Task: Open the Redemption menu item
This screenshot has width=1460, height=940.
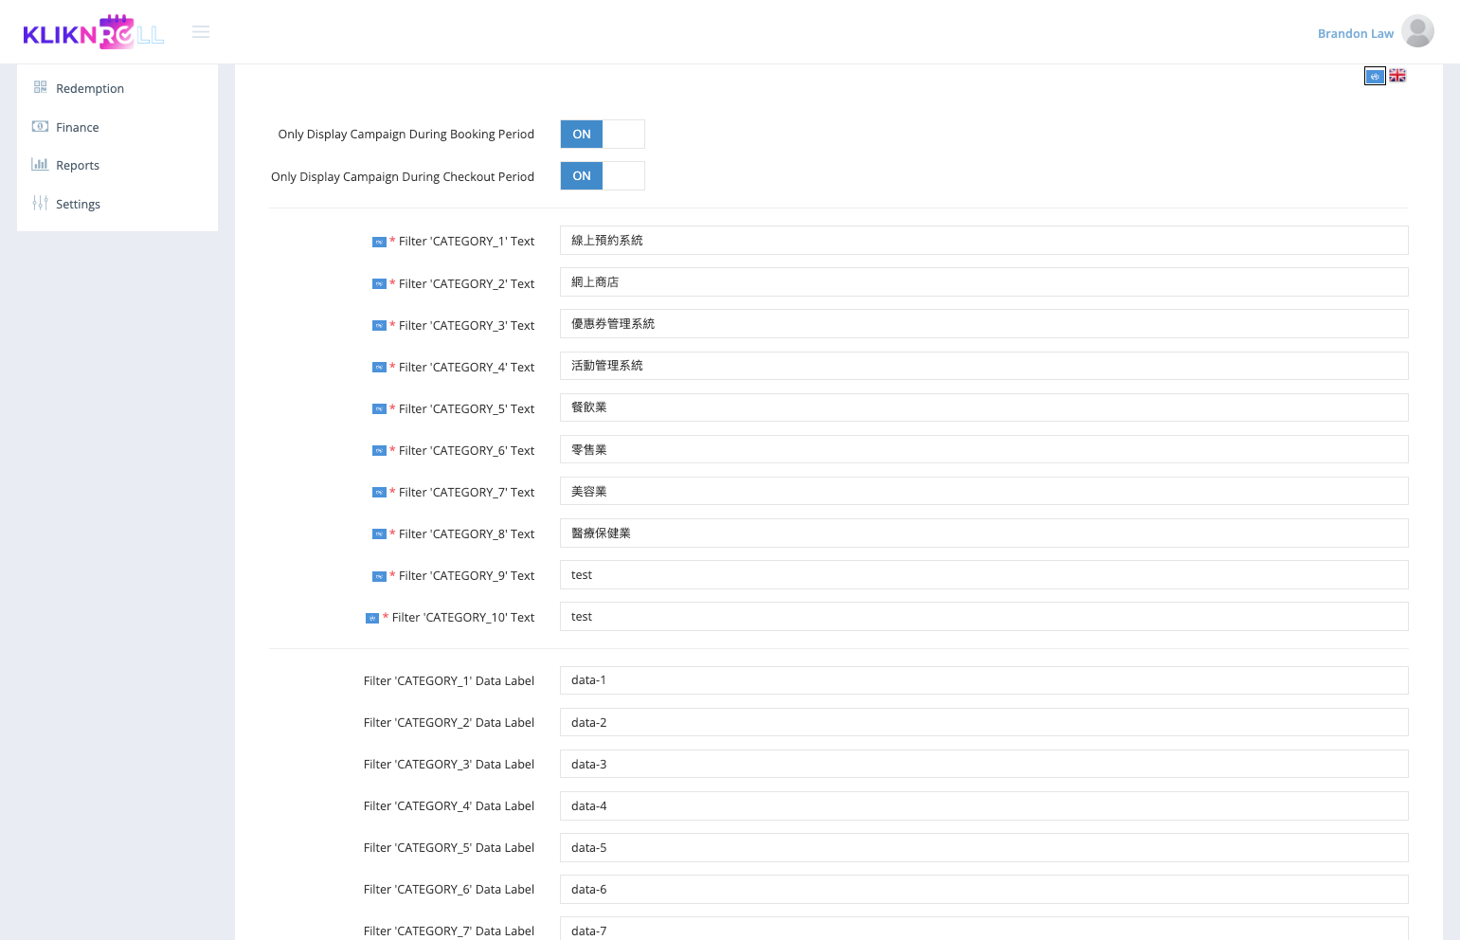Action: 90,88
